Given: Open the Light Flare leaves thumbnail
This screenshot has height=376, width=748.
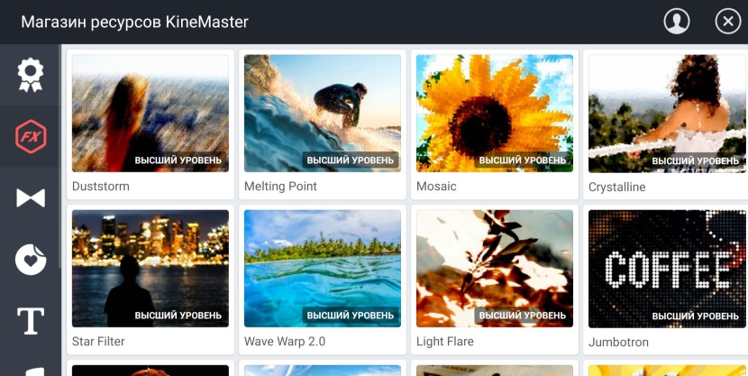Looking at the screenshot, I should [x=495, y=269].
